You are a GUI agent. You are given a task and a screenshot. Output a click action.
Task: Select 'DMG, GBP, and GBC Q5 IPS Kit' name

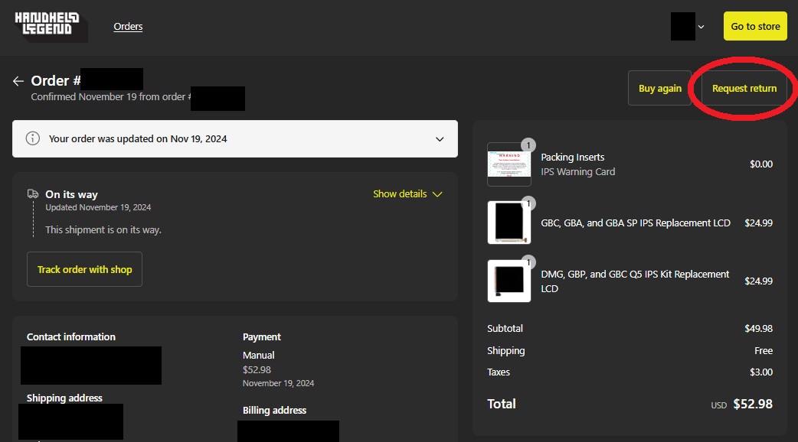pyautogui.click(x=635, y=281)
